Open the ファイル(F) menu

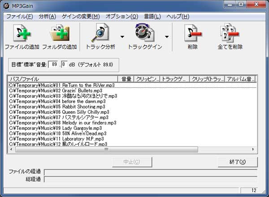pos(20,17)
